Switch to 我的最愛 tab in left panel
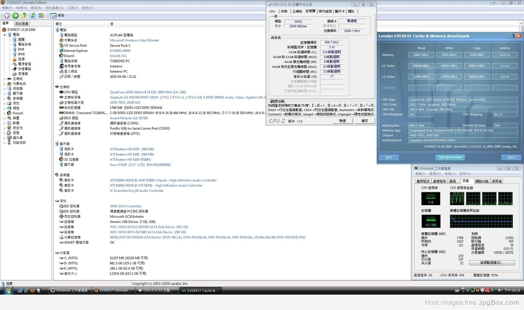The image size is (524, 310). click(21, 24)
